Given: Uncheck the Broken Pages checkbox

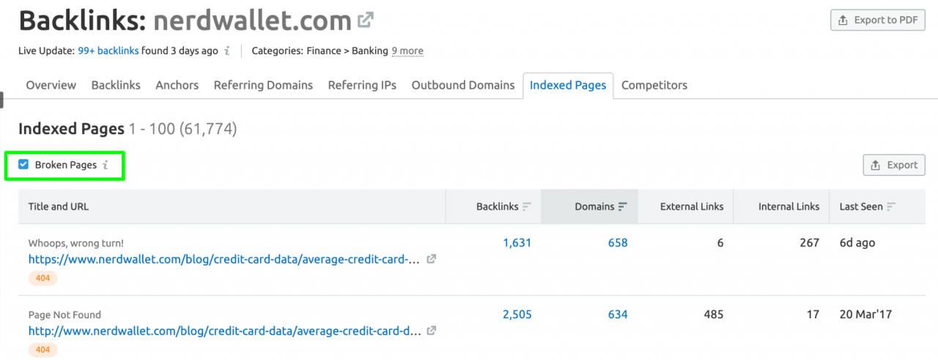Looking at the screenshot, I should click(x=23, y=165).
